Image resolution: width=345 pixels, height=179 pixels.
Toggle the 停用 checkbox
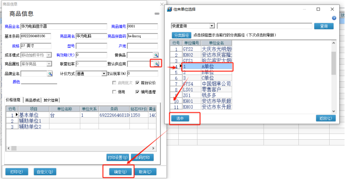tap(114, 92)
